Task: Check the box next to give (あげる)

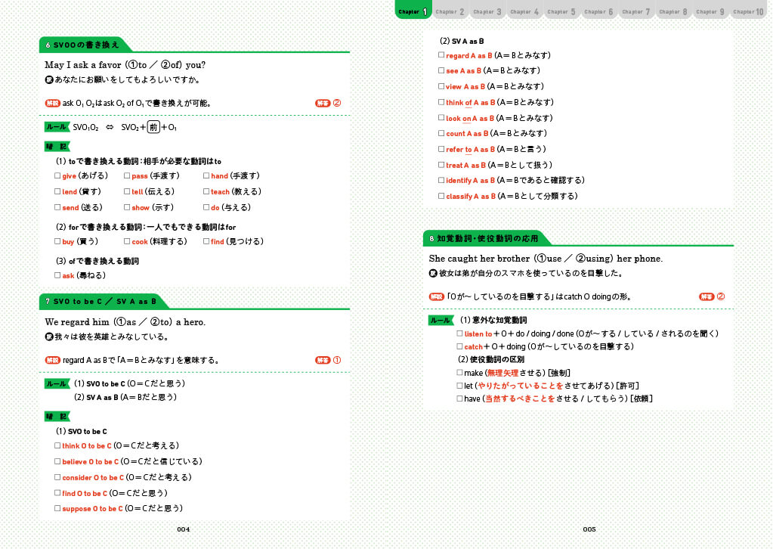Action: (57, 175)
